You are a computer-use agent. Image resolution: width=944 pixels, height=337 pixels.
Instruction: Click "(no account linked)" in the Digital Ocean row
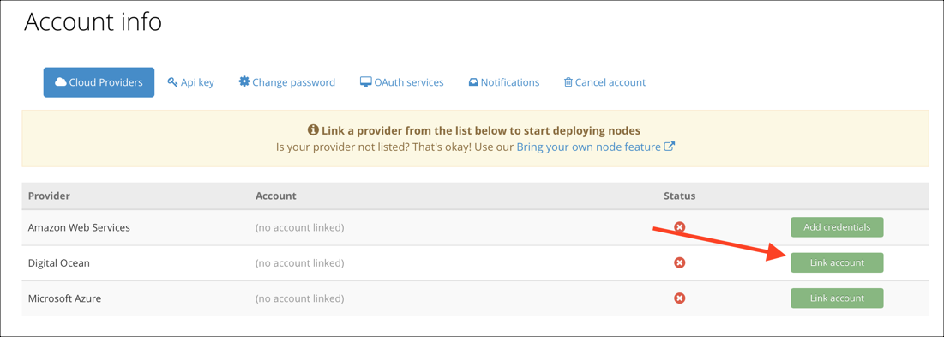[x=300, y=263]
